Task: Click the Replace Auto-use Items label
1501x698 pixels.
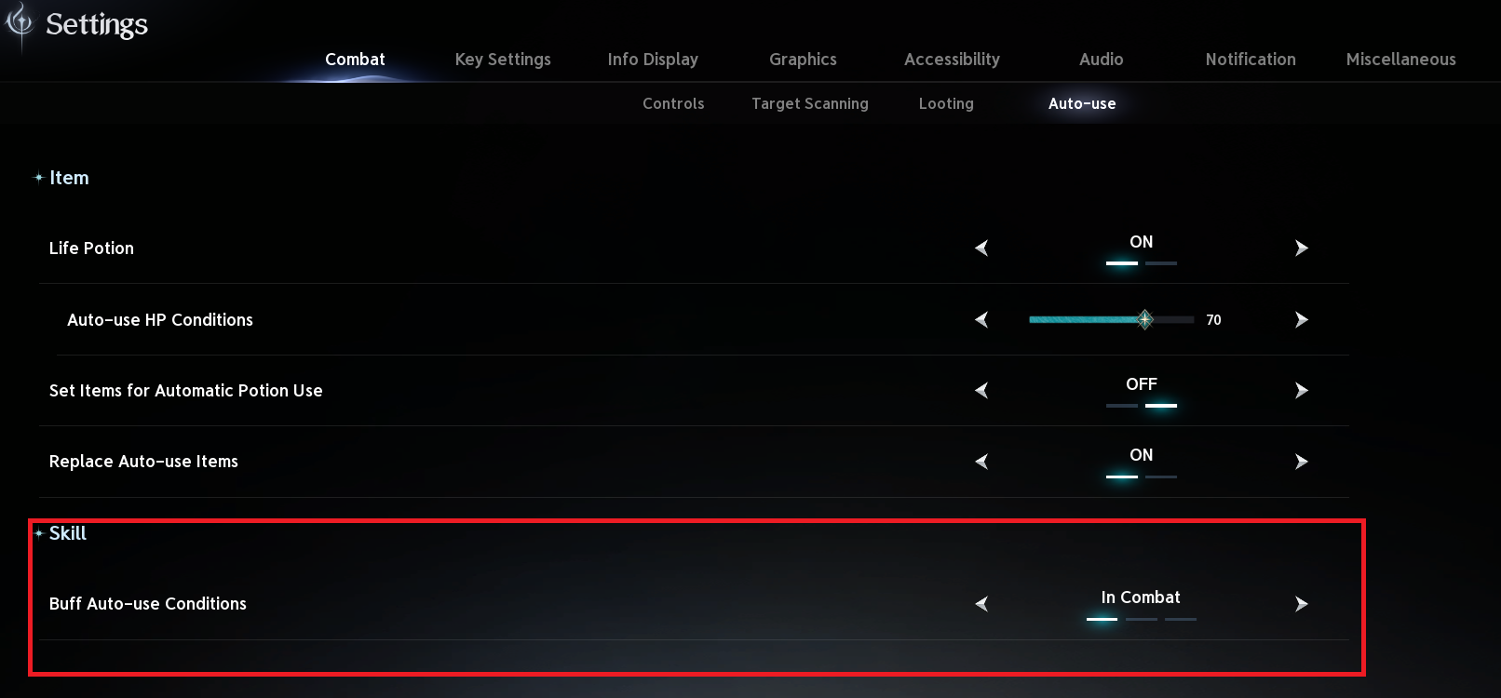Action: click(143, 462)
